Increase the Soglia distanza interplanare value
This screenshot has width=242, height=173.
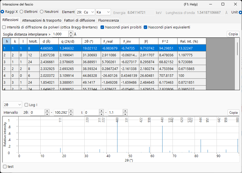point(71,33)
